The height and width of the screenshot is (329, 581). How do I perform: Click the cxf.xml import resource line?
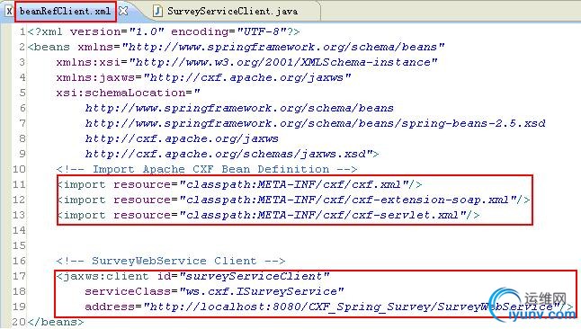[239, 184]
